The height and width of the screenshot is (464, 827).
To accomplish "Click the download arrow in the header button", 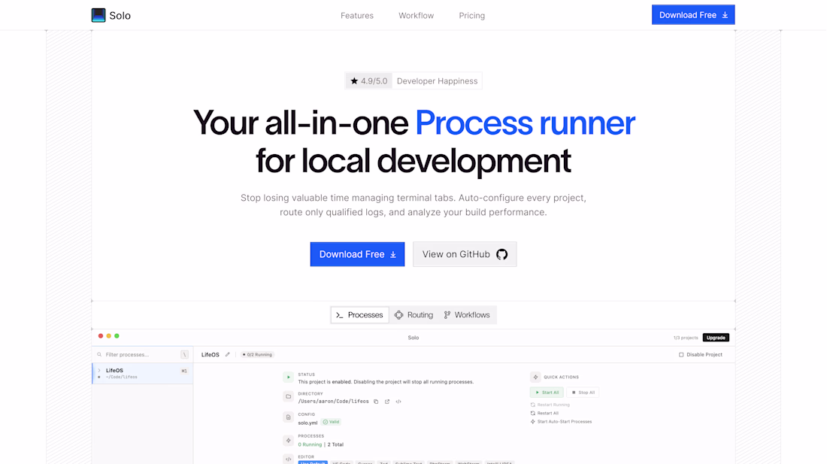I will coord(726,15).
